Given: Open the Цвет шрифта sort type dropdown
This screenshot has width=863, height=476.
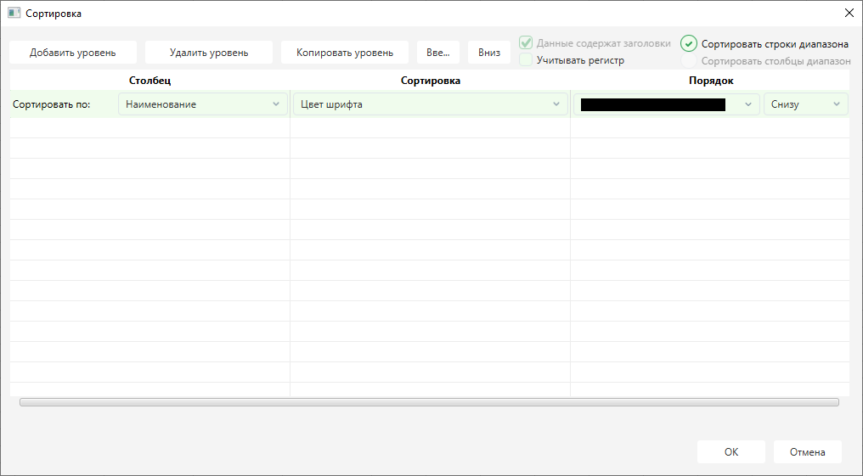Looking at the screenshot, I should coord(431,104).
